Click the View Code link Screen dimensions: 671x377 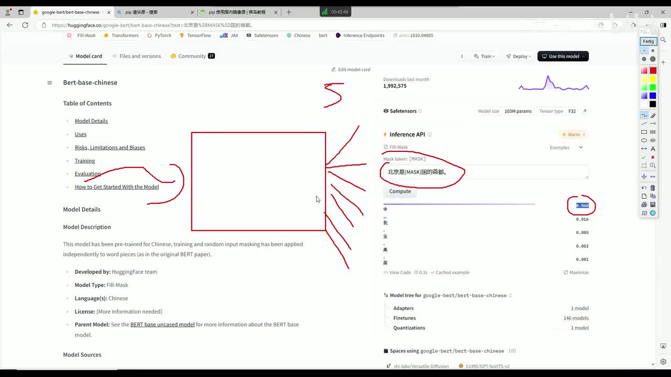coord(397,272)
